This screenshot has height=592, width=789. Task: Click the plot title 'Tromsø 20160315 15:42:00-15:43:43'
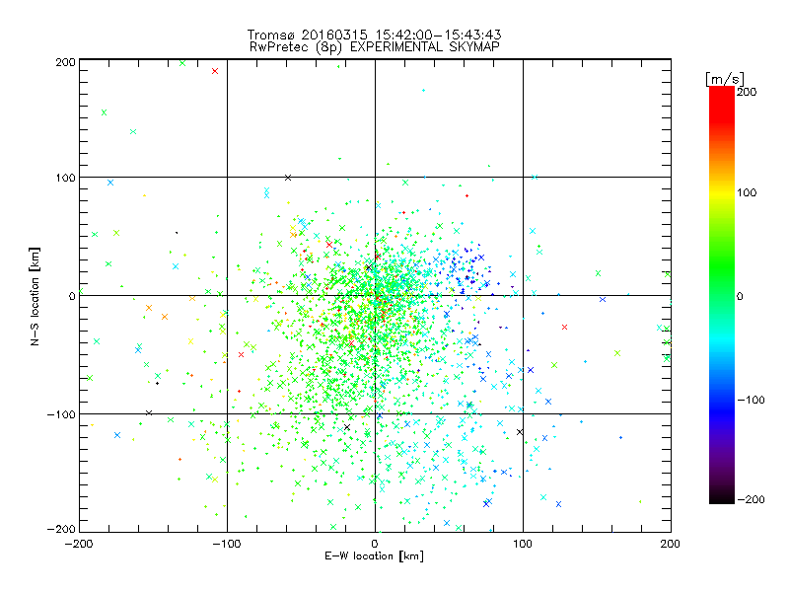[374, 35]
